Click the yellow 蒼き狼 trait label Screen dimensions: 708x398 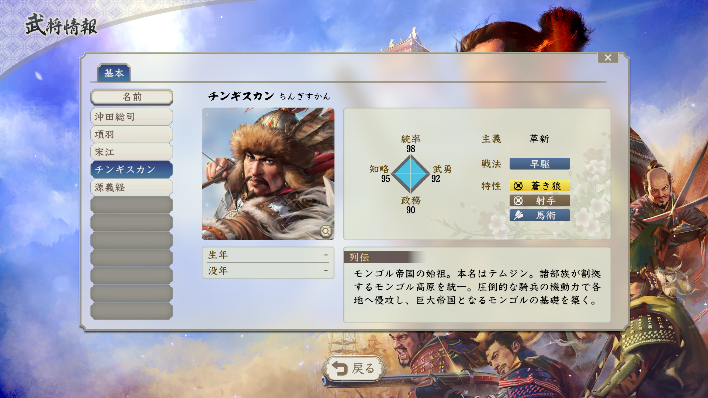[x=539, y=186]
